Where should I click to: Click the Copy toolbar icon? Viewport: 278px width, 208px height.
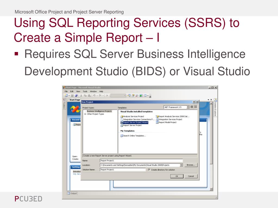click(x=85, y=96)
